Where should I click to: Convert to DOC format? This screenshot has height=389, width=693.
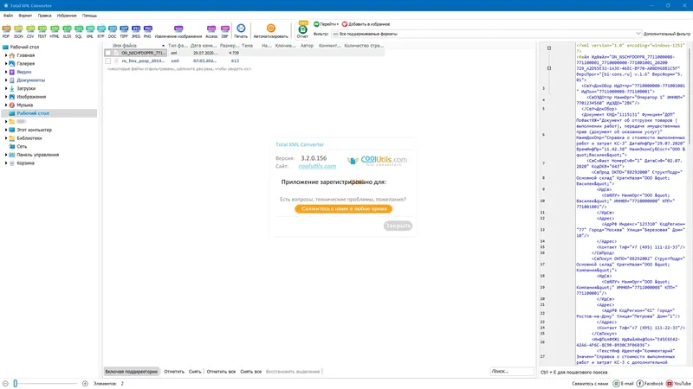(113, 31)
